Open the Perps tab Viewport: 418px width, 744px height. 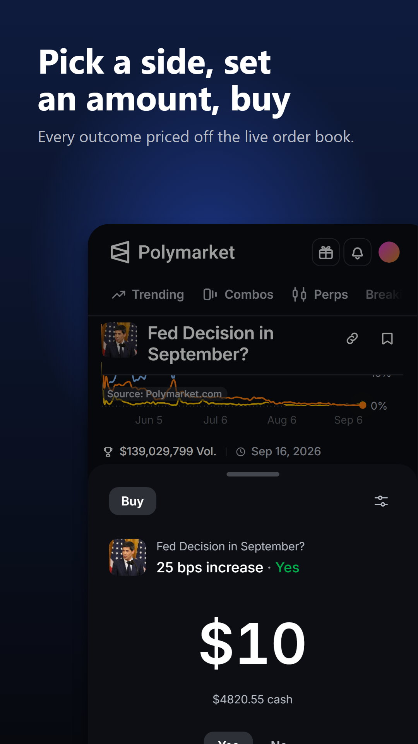coord(320,294)
